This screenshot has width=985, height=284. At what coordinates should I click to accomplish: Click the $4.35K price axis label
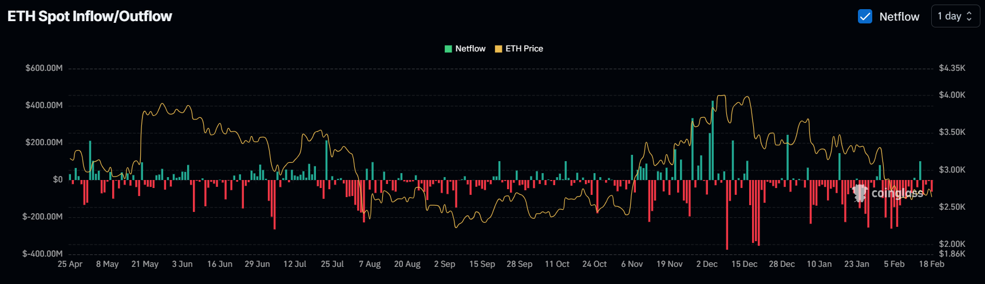click(952, 68)
